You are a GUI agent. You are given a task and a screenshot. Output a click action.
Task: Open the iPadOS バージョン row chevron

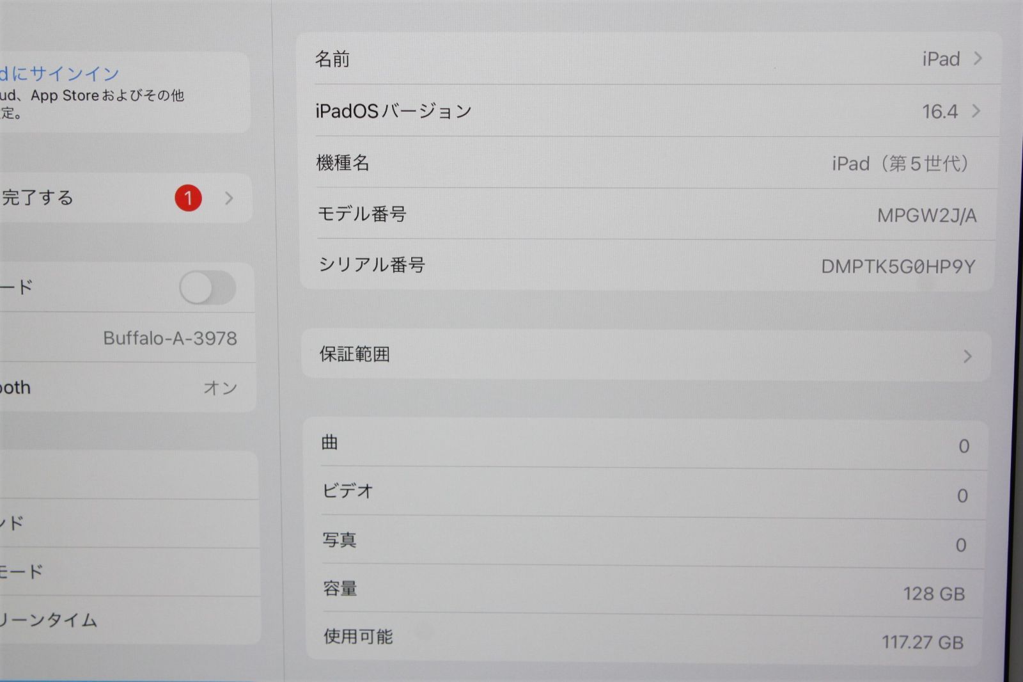976,111
